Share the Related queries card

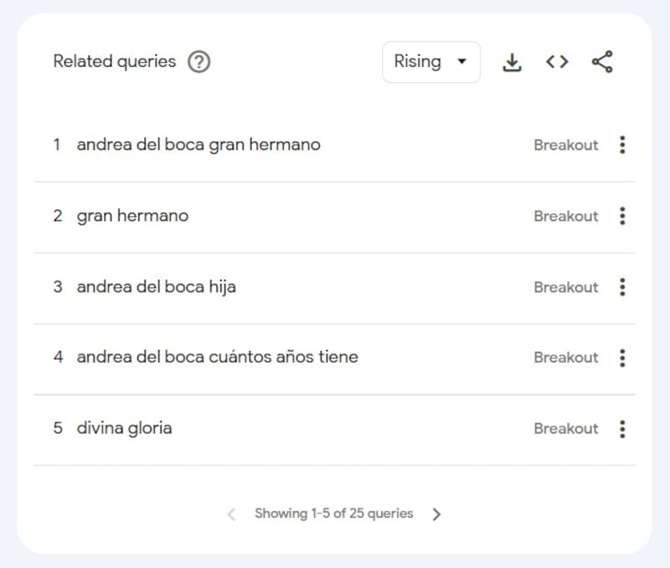point(602,62)
